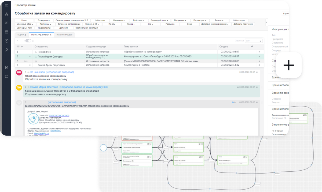Click flag icon in table row 4
This screenshot has height=192, width=322.
[x=259, y=65]
